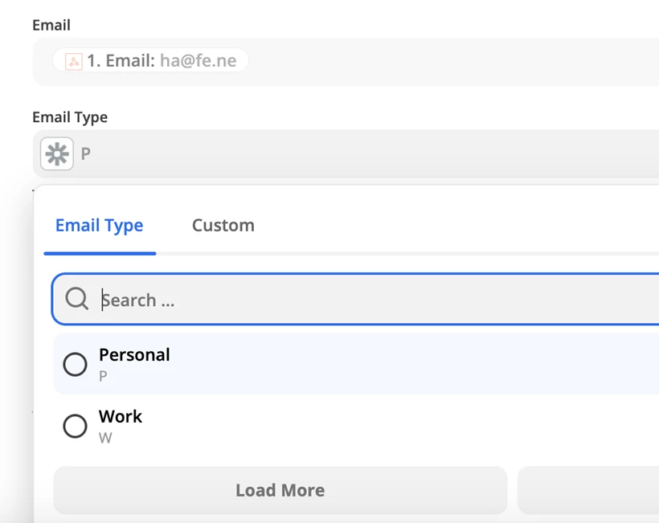Switch to the Email Type tab
The image size is (659, 523).
pos(99,226)
